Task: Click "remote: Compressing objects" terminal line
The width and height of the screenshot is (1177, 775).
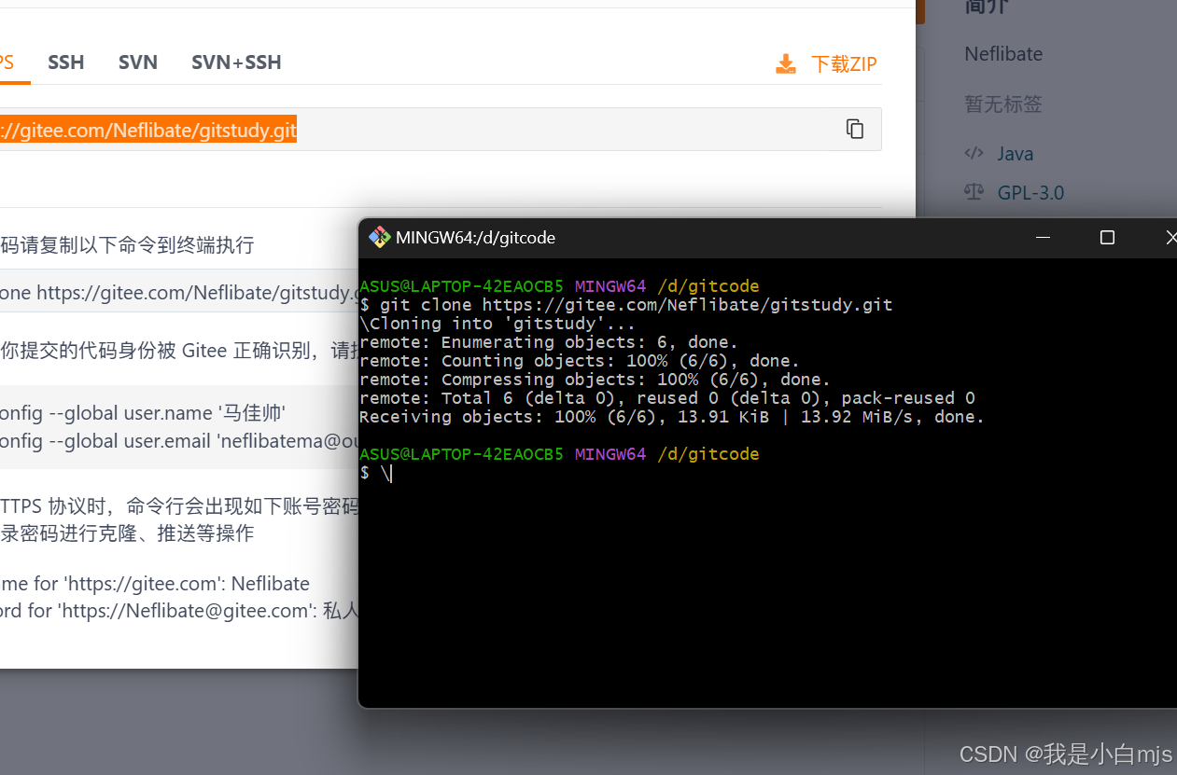Action: (x=595, y=380)
